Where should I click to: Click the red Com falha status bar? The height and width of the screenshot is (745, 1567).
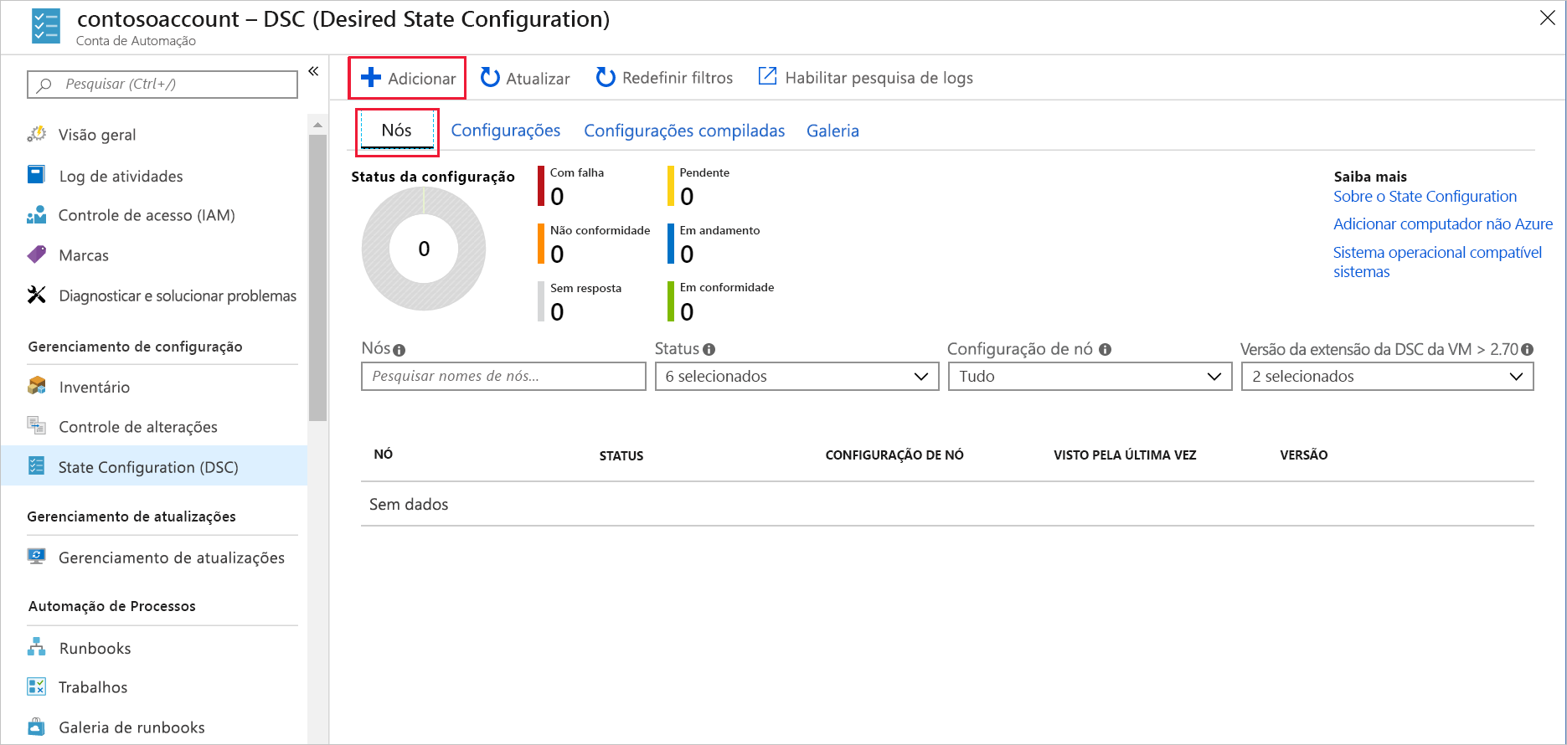point(541,186)
